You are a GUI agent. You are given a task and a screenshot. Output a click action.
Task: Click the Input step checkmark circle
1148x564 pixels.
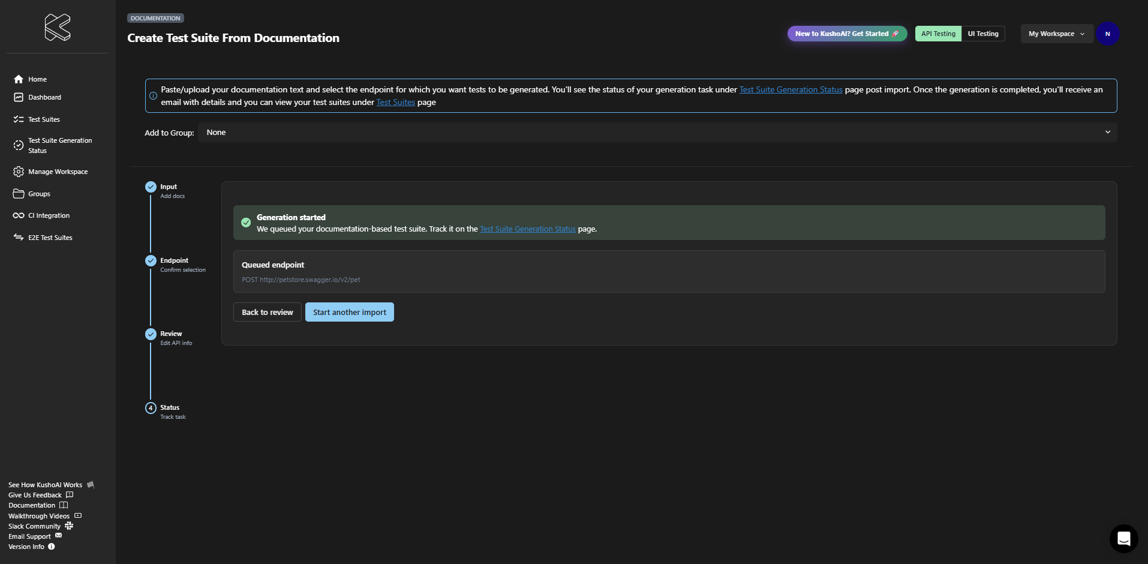(x=151, y=187)
